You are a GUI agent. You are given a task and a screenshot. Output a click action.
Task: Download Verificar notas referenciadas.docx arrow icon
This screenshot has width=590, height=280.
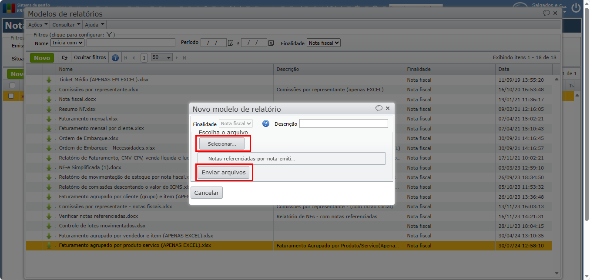(49, 216)
